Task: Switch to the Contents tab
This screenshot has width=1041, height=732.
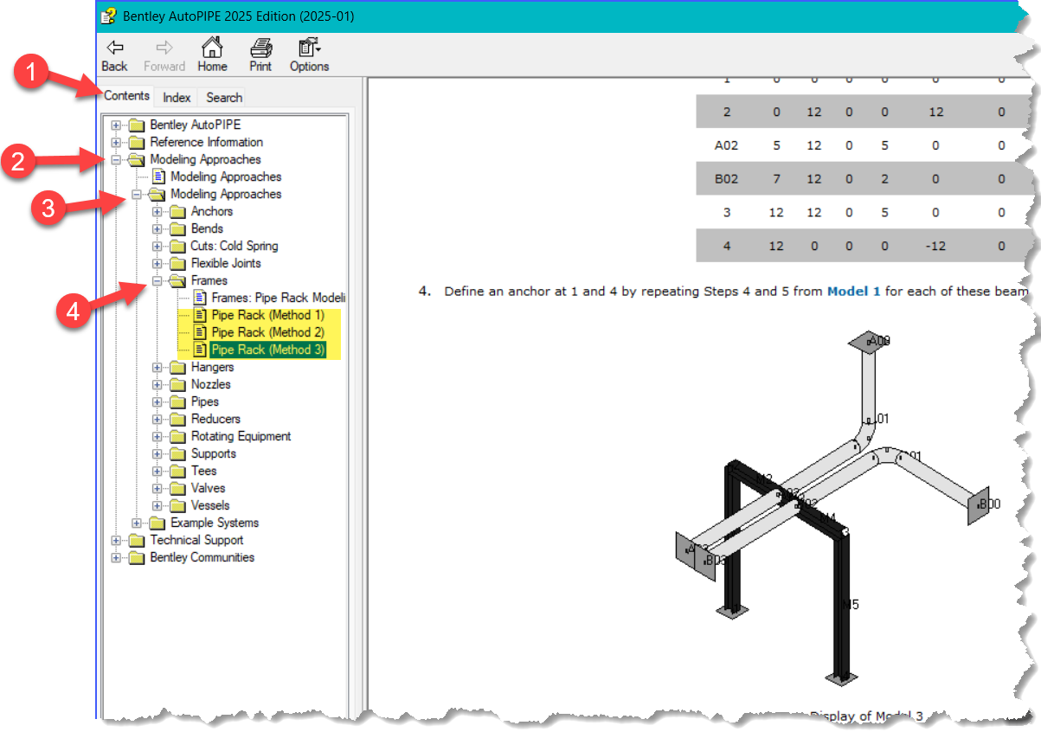Action: tap(126, 96)
